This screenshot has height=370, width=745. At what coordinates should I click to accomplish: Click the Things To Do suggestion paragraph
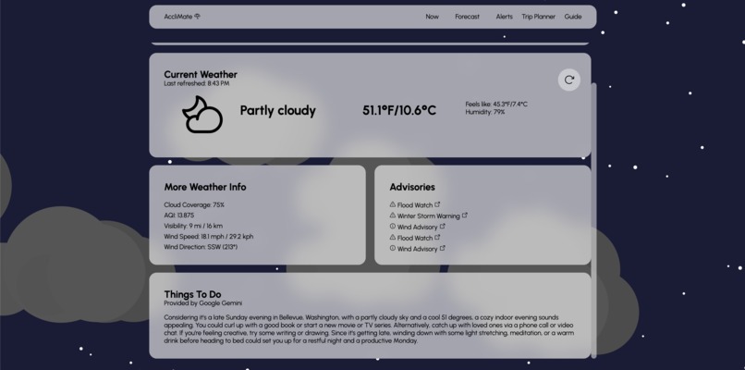coord(369,329)
